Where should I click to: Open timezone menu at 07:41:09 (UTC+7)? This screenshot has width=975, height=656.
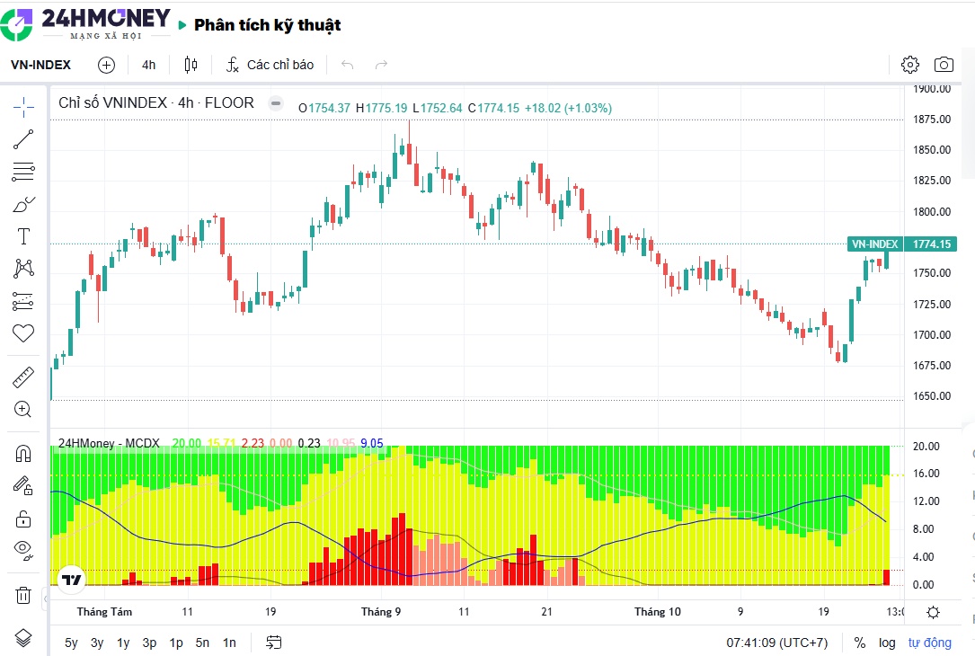click(776, 643)
